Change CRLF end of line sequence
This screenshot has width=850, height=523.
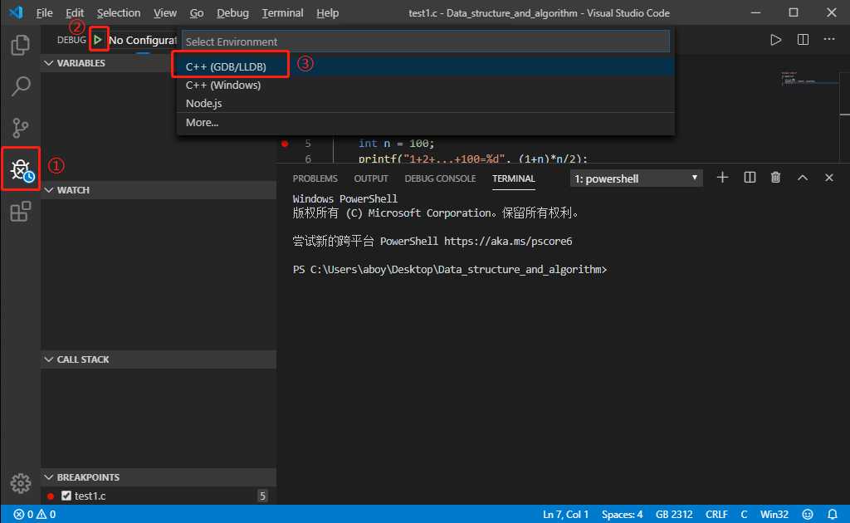tap(716, 514)
